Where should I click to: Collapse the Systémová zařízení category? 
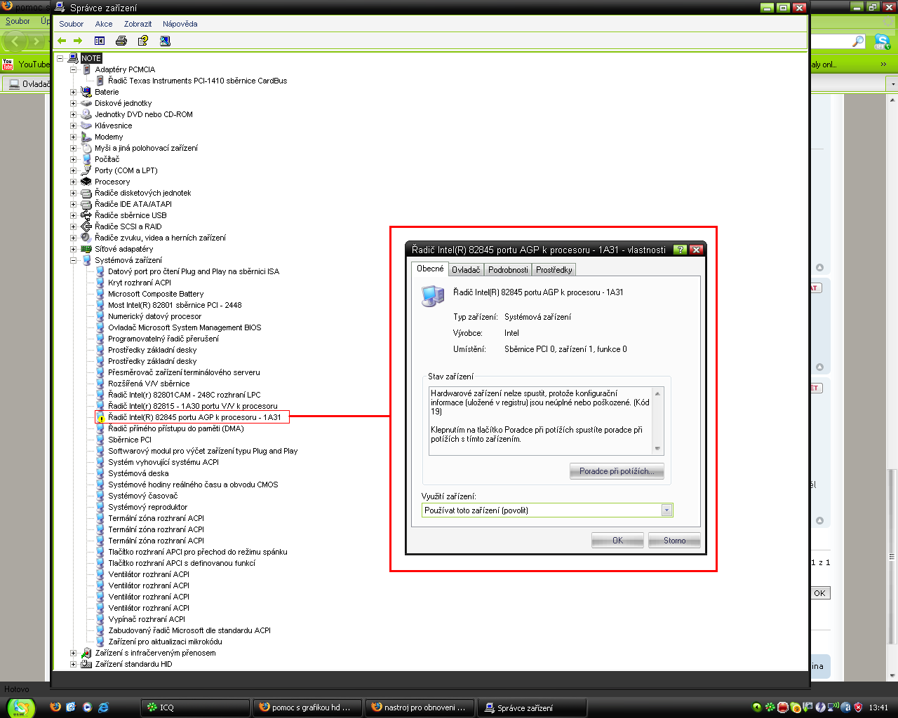point(73,260)
